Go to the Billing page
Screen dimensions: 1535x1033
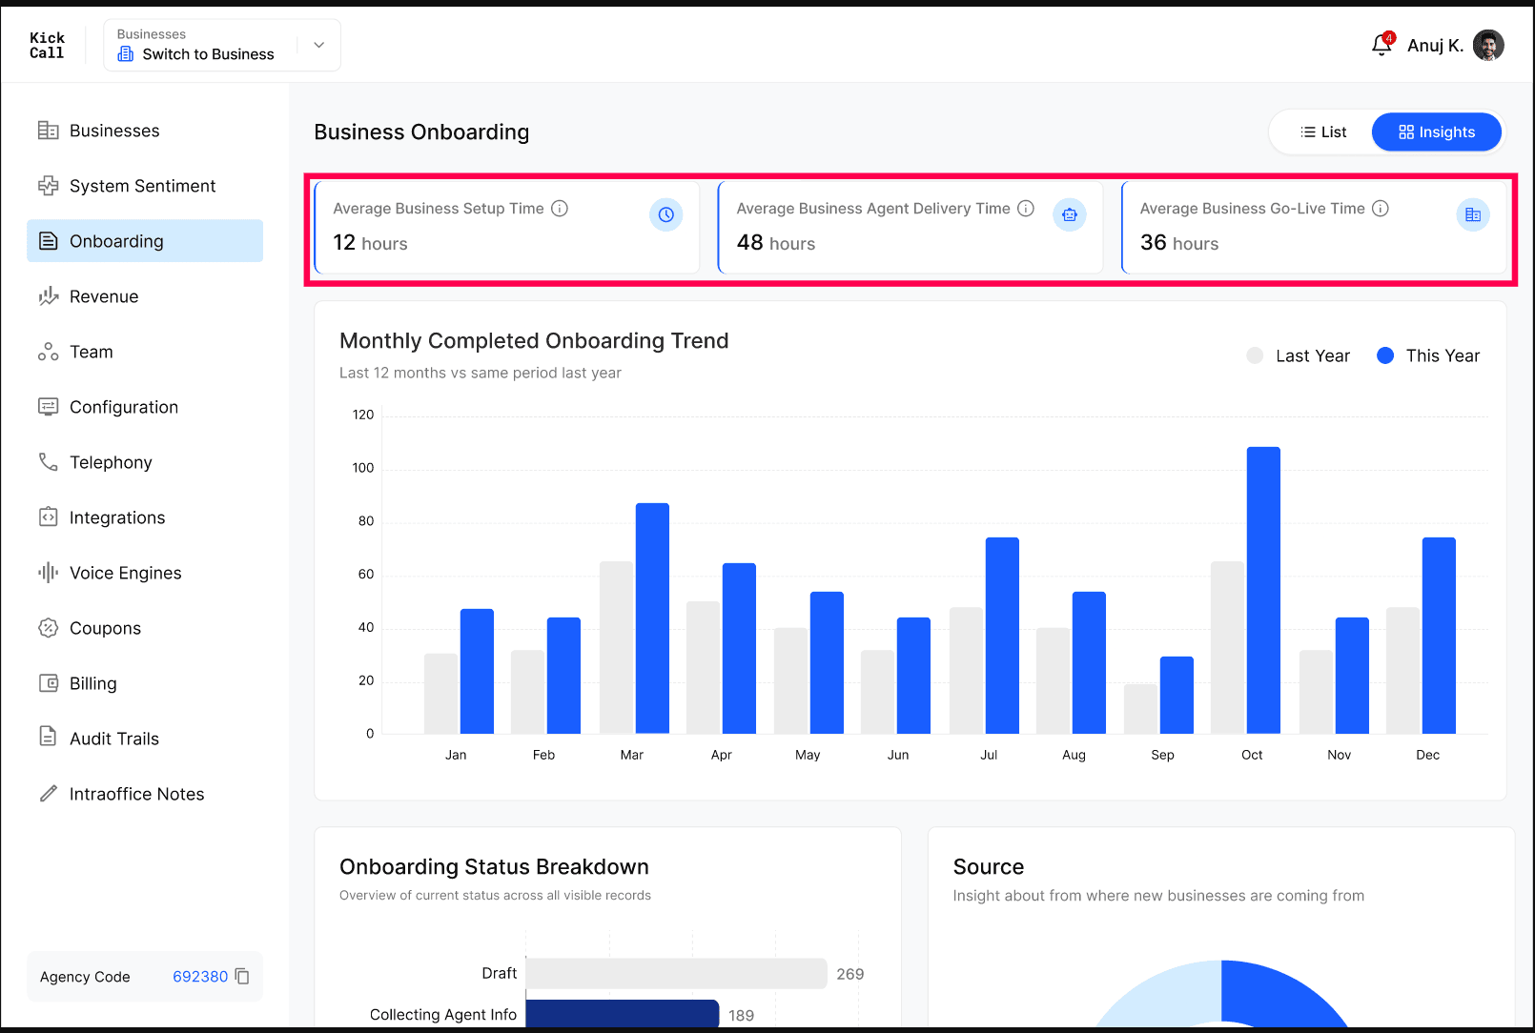click(x=145, y=683)
